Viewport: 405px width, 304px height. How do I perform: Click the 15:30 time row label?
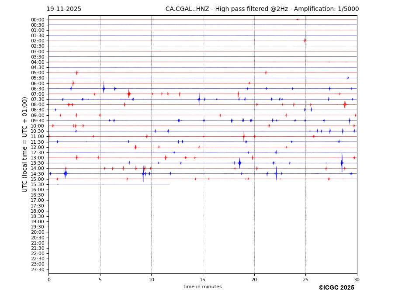[38, 184]
